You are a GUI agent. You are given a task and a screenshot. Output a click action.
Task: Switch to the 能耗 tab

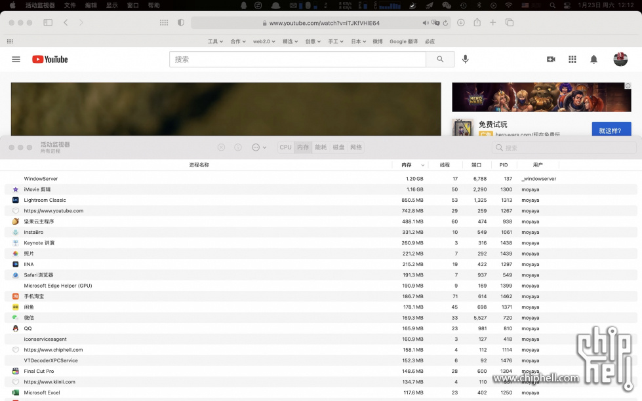321,147
